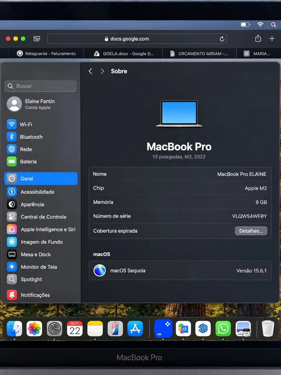Click the Detalhes... coverage button
The image size is (281, 375).
[x=251, y=231]
